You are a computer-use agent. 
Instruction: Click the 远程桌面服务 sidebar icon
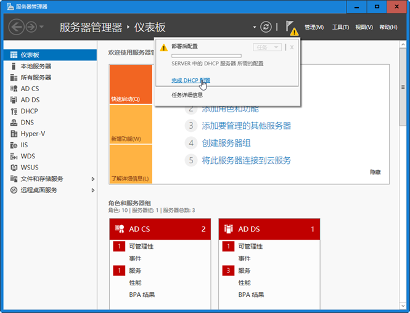(14, 190)
